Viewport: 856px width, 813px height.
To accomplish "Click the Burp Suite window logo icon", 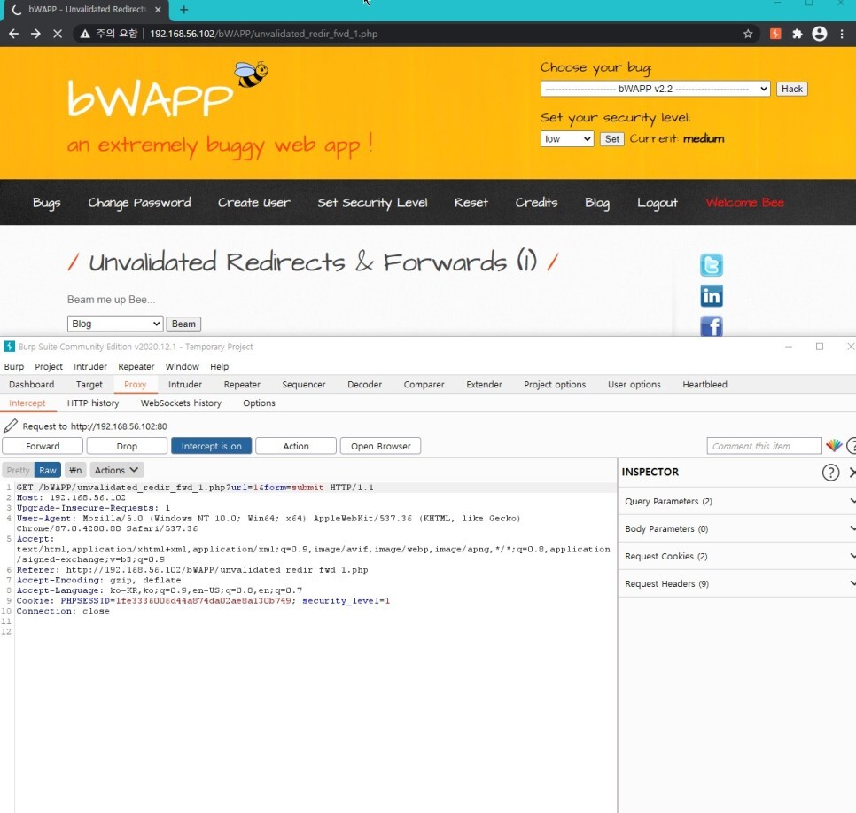I will pyautogui.click(x=9, y=347).
